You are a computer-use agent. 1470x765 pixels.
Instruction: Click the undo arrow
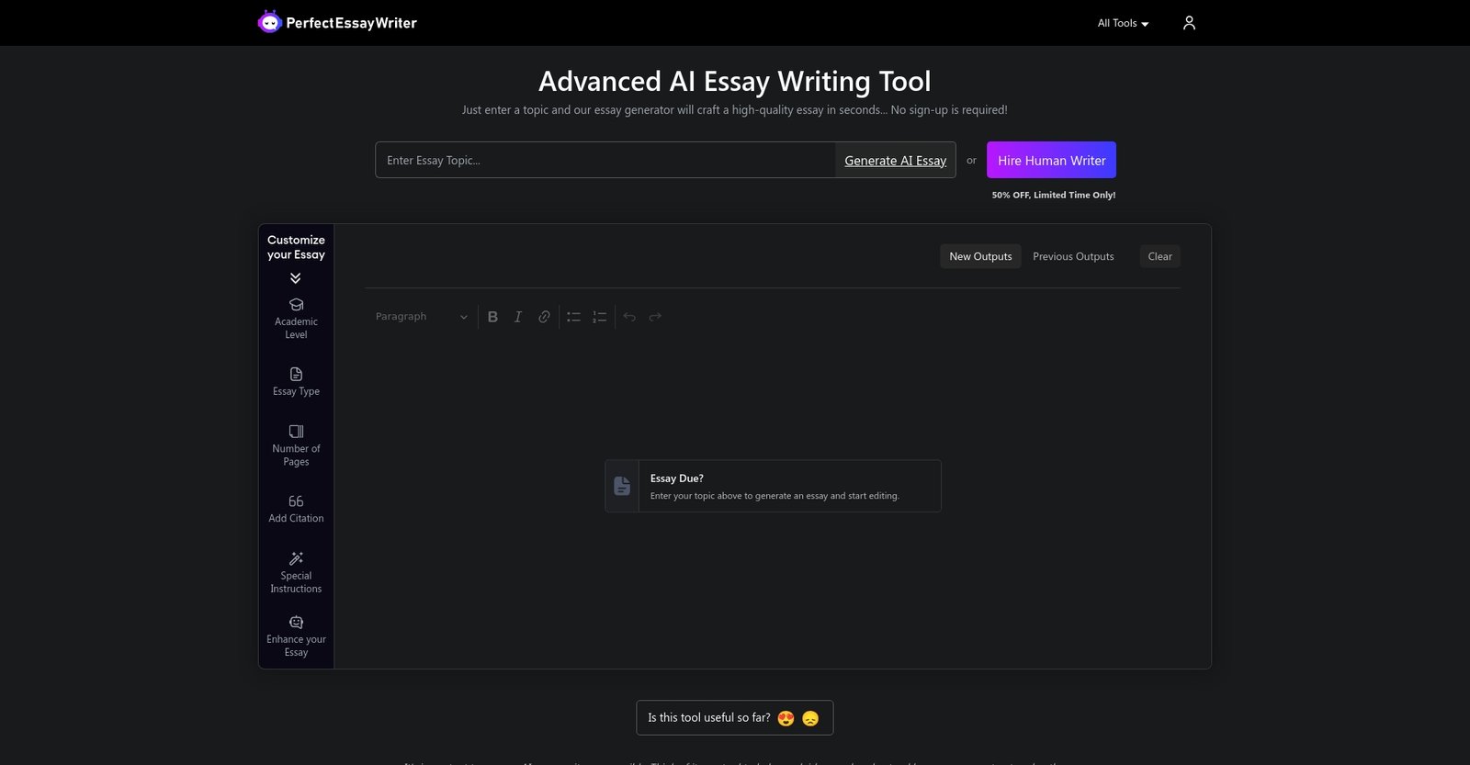click(629, 317)
